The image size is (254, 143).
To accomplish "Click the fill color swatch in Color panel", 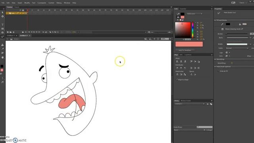I will click(x=183, y=17).
